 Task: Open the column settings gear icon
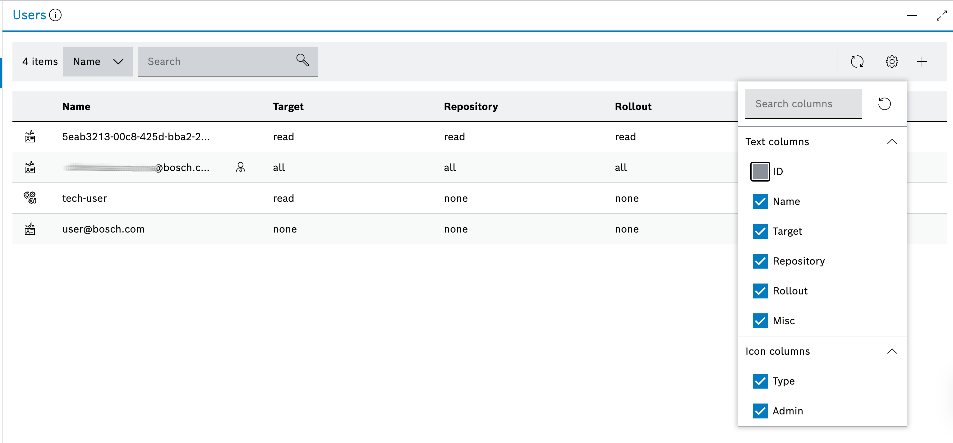click(891, 62)
